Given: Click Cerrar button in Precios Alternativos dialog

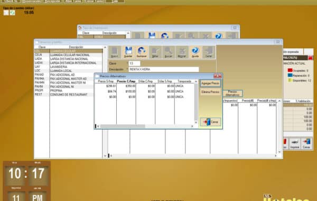Looking at the screenshot, I should point(210,122).
